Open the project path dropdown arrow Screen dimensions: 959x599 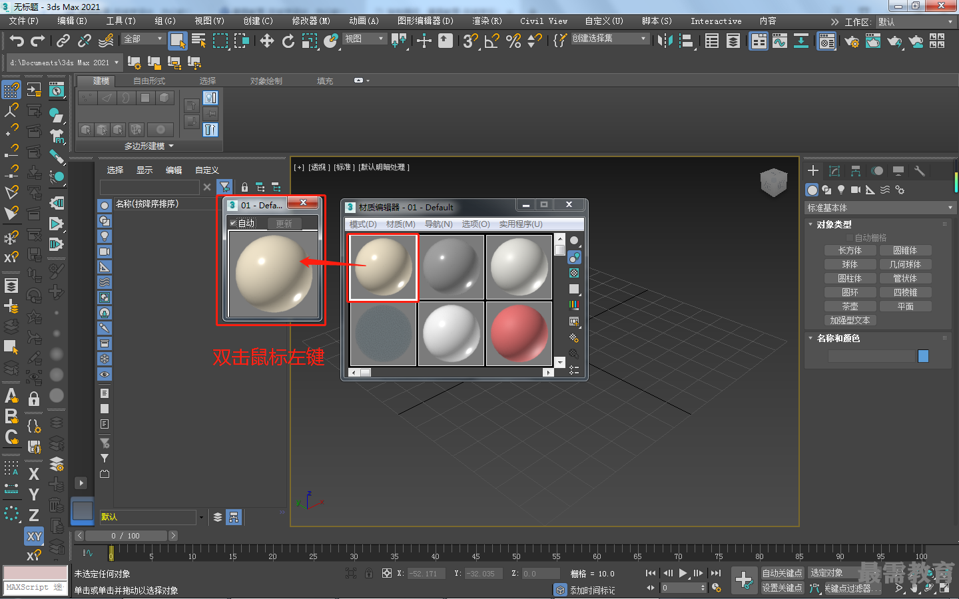coord(117,63)
